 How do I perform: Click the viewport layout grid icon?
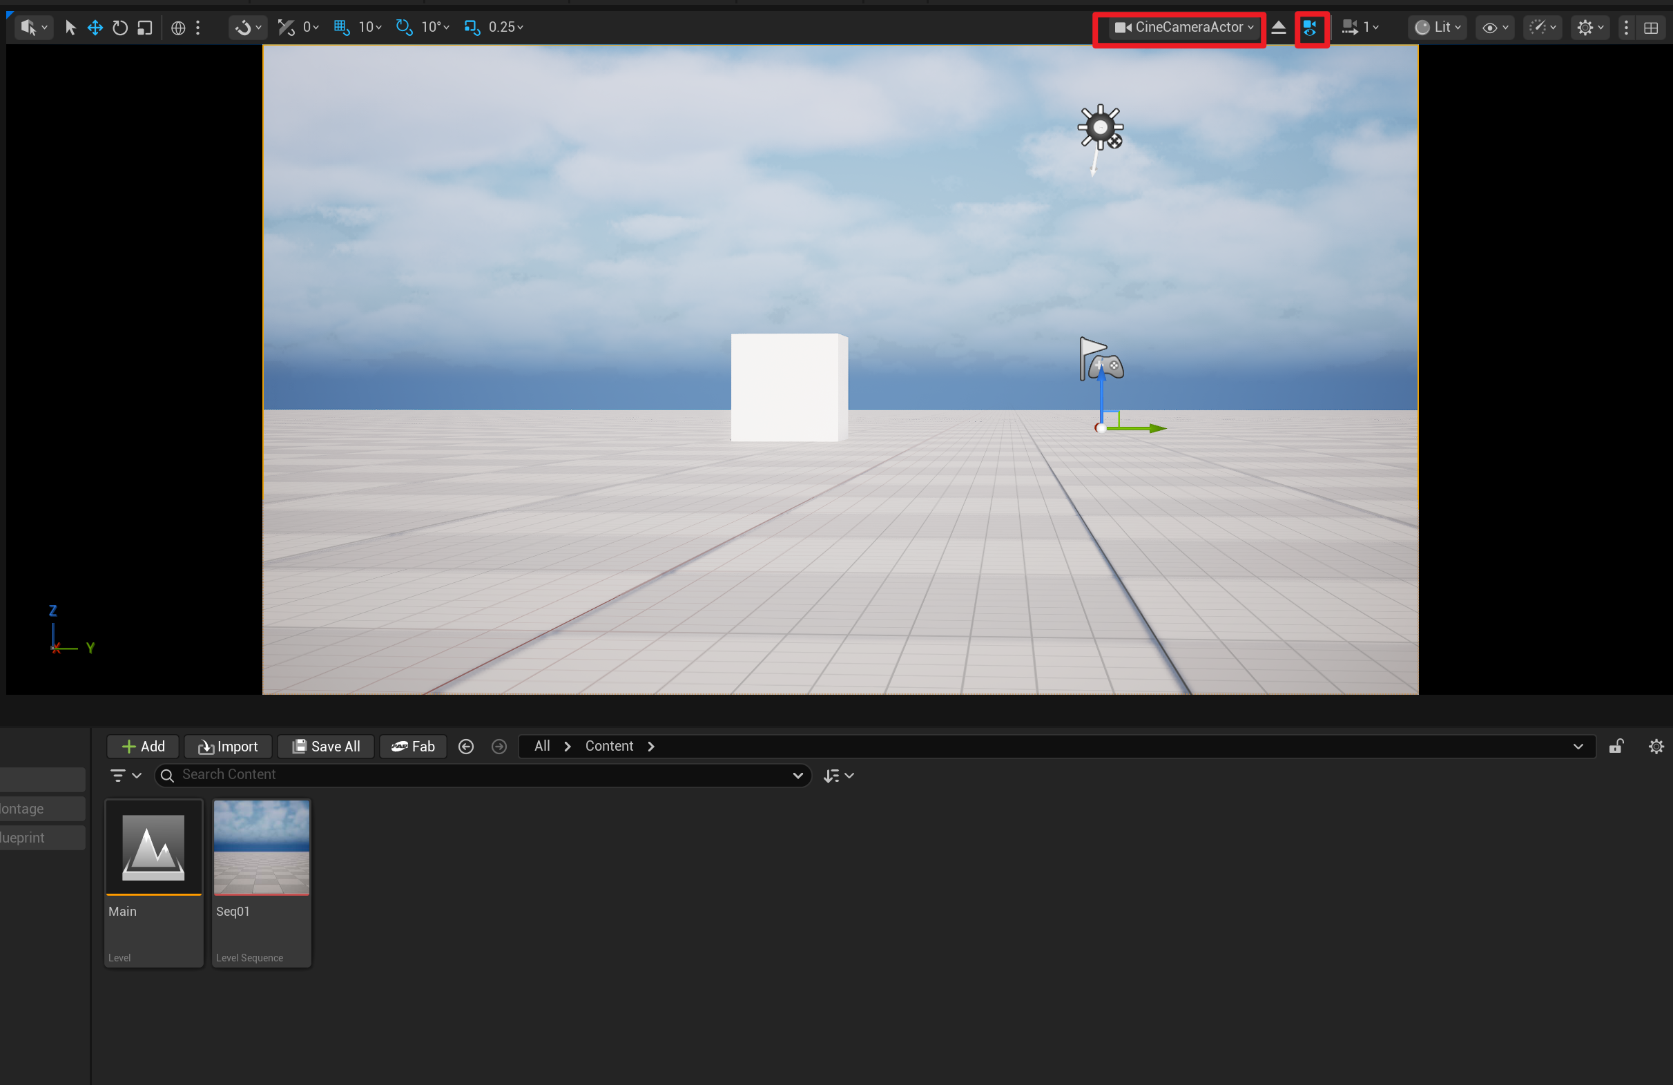[x=1651, y=28]
